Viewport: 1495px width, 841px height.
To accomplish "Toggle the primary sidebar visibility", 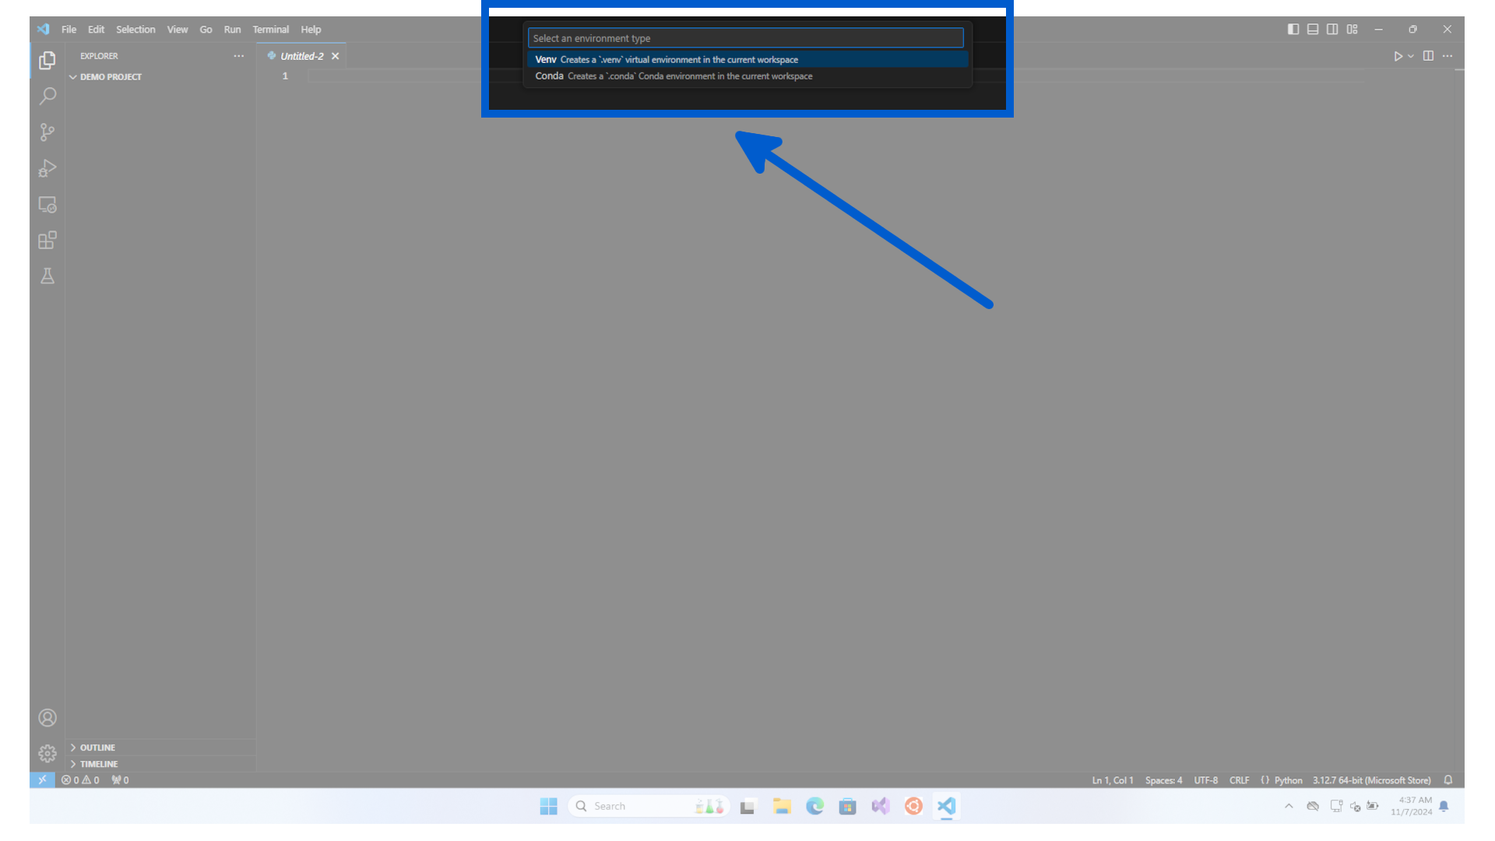I will click(1293, 29).
